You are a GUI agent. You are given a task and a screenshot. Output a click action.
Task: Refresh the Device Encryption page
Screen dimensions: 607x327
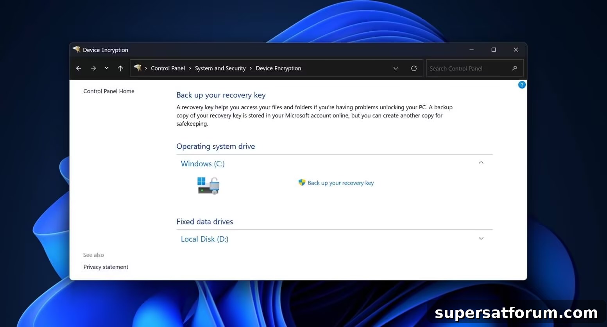pos(414,68)
